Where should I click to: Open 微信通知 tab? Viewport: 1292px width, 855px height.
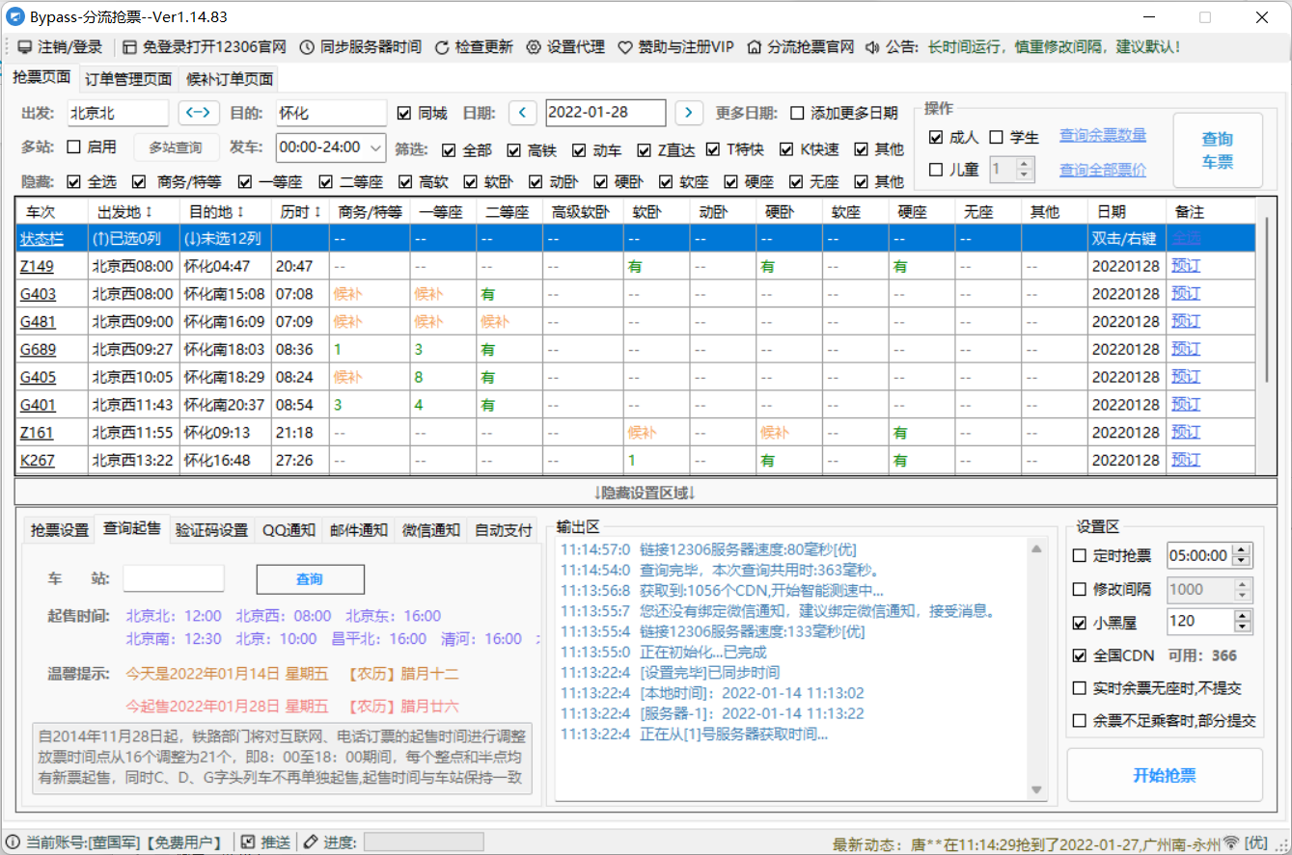click(x=430, y=530)
